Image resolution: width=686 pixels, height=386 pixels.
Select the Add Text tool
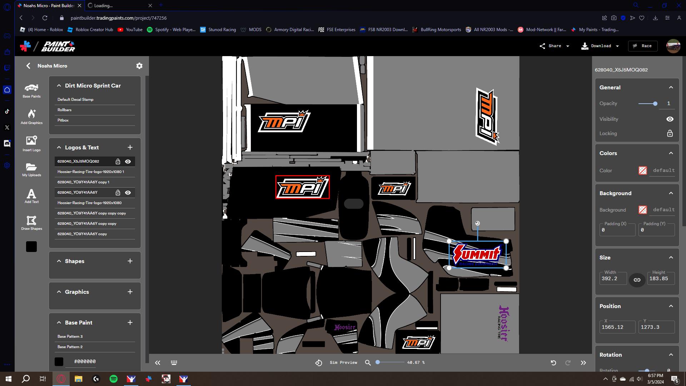pyautogui.click(x=31, y=196)
